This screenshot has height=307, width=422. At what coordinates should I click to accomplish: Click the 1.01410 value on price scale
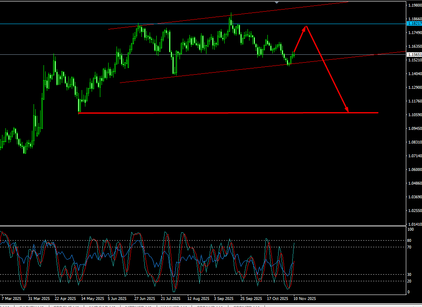(x=414, y=224)
